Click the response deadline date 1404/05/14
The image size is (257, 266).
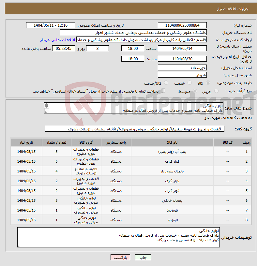(x=182, y=48)
